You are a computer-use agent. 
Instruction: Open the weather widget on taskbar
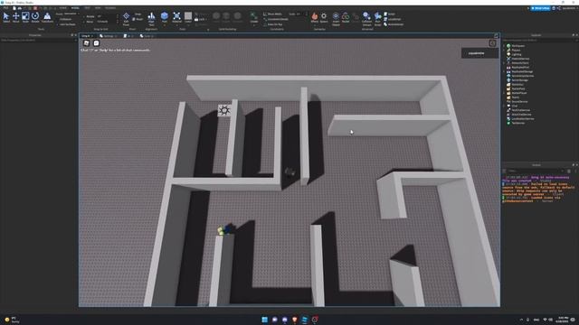click(12, 320)
